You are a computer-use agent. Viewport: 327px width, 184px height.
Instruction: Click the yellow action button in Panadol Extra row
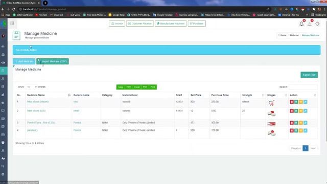301,123
